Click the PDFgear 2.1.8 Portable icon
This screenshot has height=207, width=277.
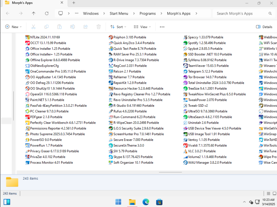(27, 117)
